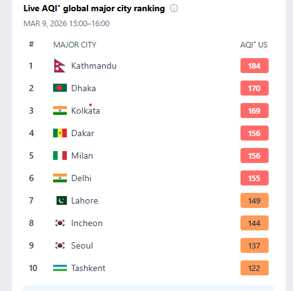
Task: Click the Italy flag icon beside Milan
Action: pyautogui.click(x=60, y=155)
